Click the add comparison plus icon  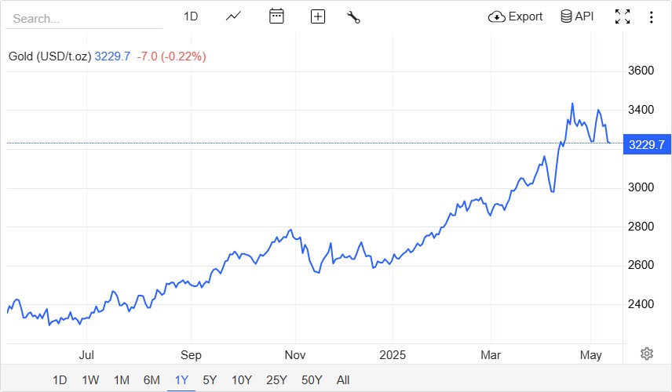(318, 16)
